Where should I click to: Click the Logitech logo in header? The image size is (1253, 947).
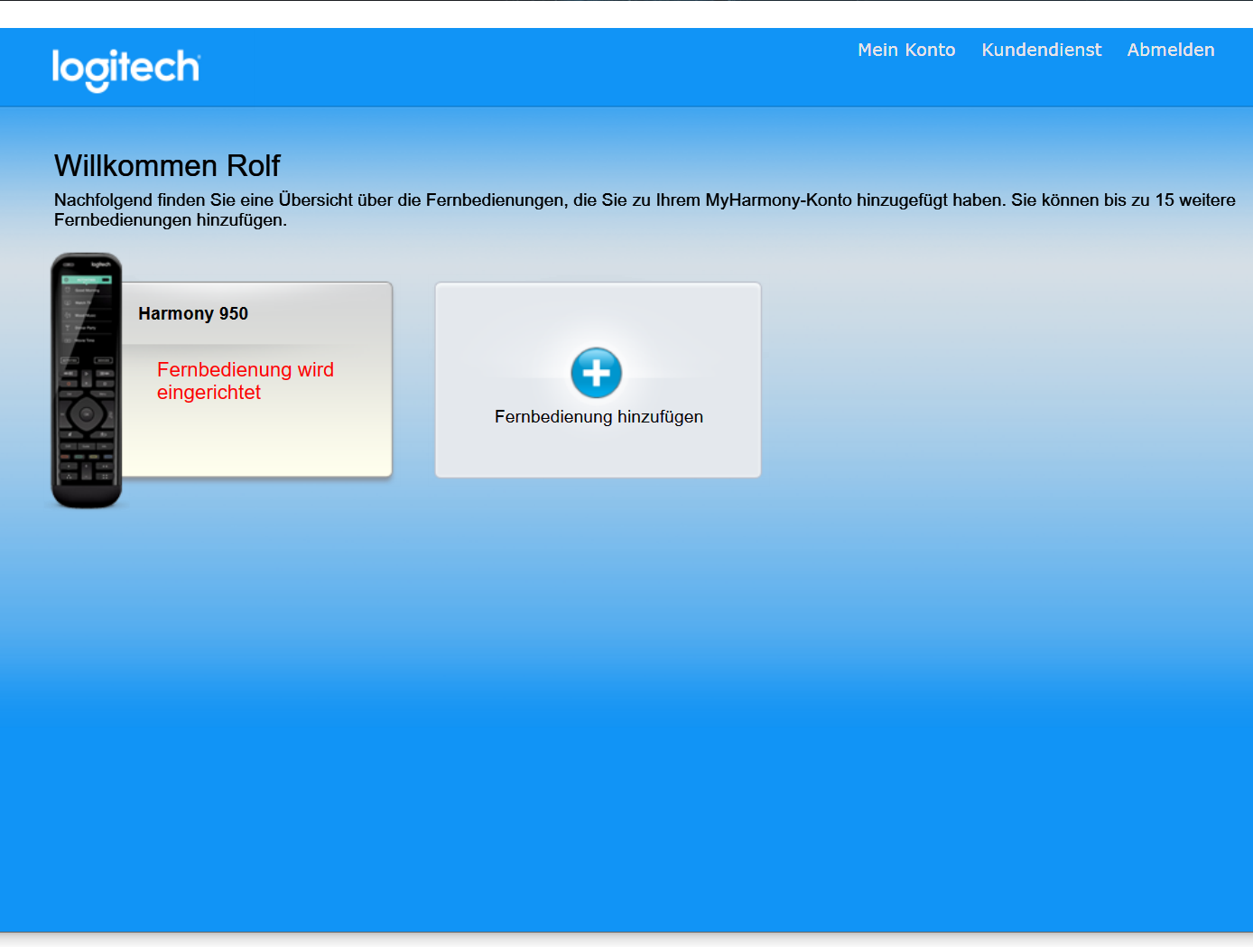tap(125, 69)
